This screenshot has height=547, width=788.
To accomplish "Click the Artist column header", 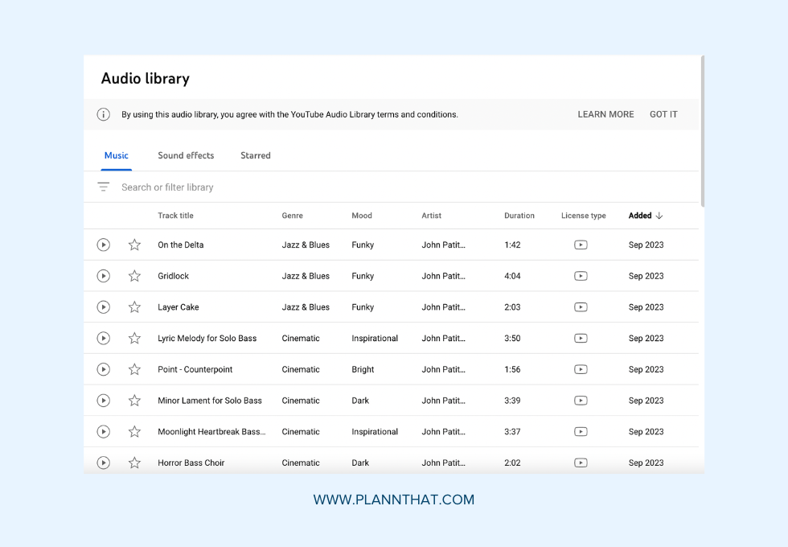I will [431, 216].
